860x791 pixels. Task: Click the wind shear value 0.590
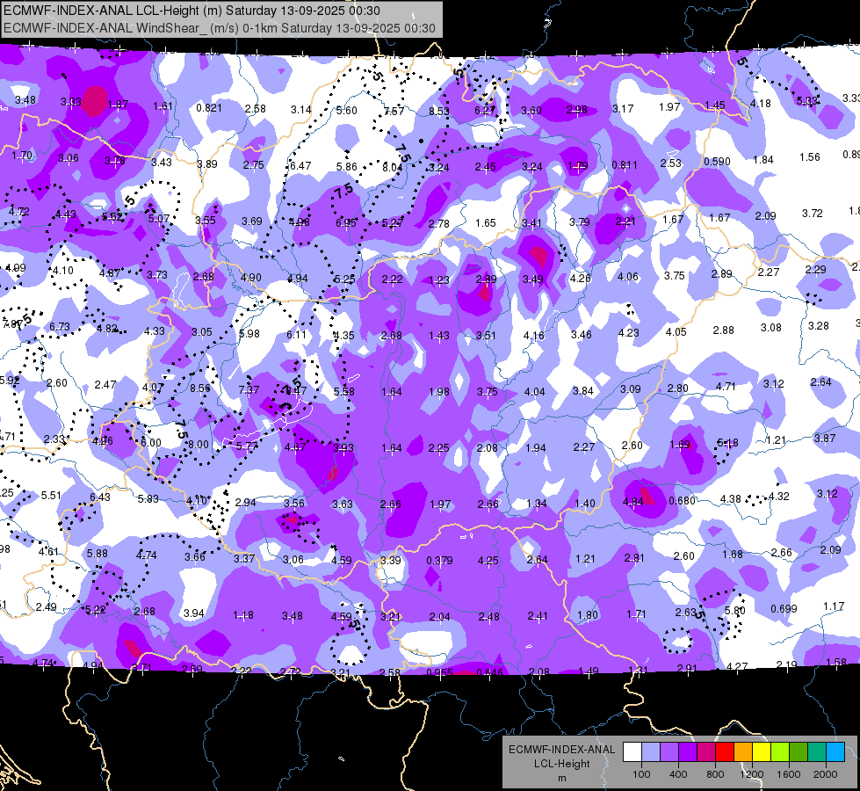pos(717,162)
